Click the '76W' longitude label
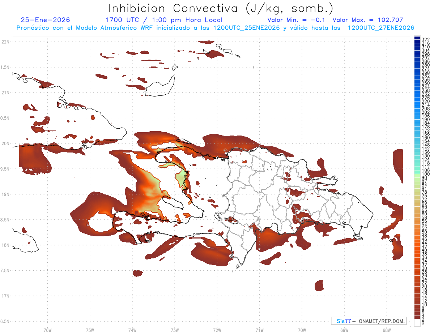This screenshot has width=434, height=335. click(x=47, y=330)
